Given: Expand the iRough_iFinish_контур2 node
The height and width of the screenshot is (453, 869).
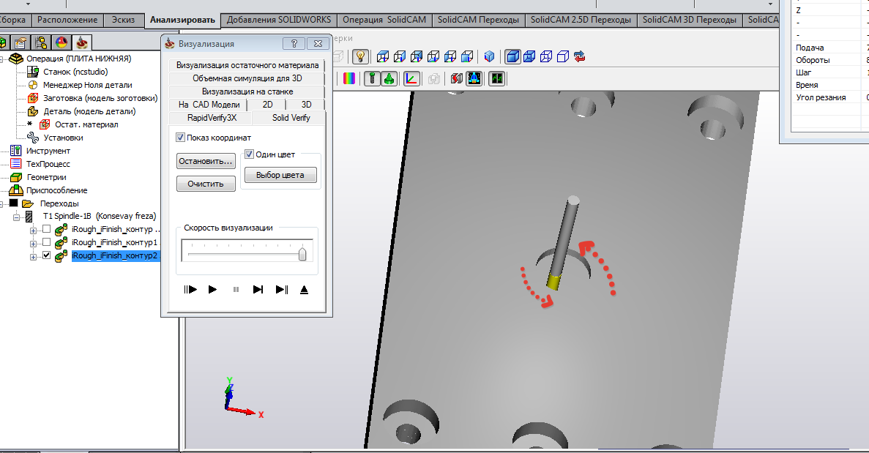Looking at the screenshot, I should click(33, 256).
